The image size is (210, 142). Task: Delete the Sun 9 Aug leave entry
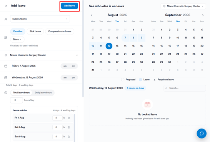pyautogui.click(x=69, y=137)
